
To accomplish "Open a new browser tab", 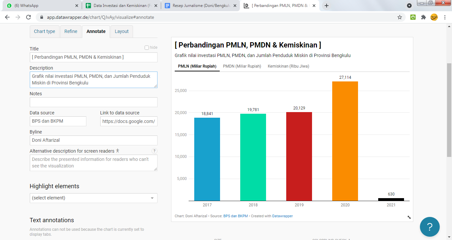I will (327, 6).
